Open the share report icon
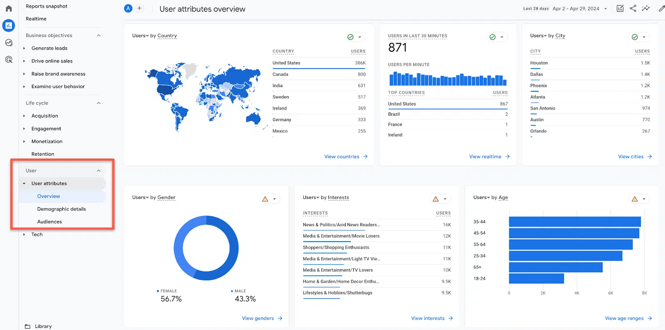 click(x=633, y=8)
